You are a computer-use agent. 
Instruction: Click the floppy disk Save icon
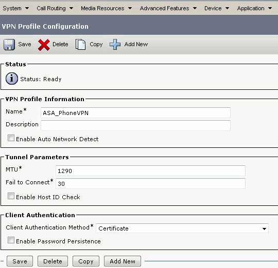(x=9, y=44)
